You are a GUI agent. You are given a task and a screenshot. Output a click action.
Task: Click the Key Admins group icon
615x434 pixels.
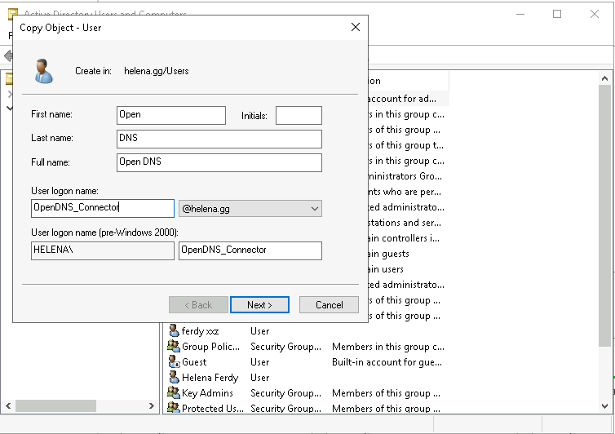click(174, 393)
